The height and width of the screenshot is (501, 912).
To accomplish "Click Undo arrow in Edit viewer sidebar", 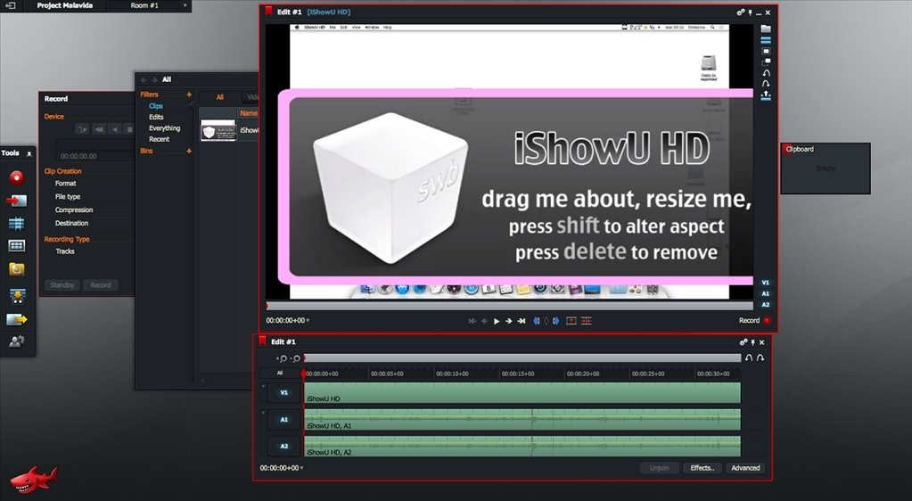I will [x=766, y=73].
